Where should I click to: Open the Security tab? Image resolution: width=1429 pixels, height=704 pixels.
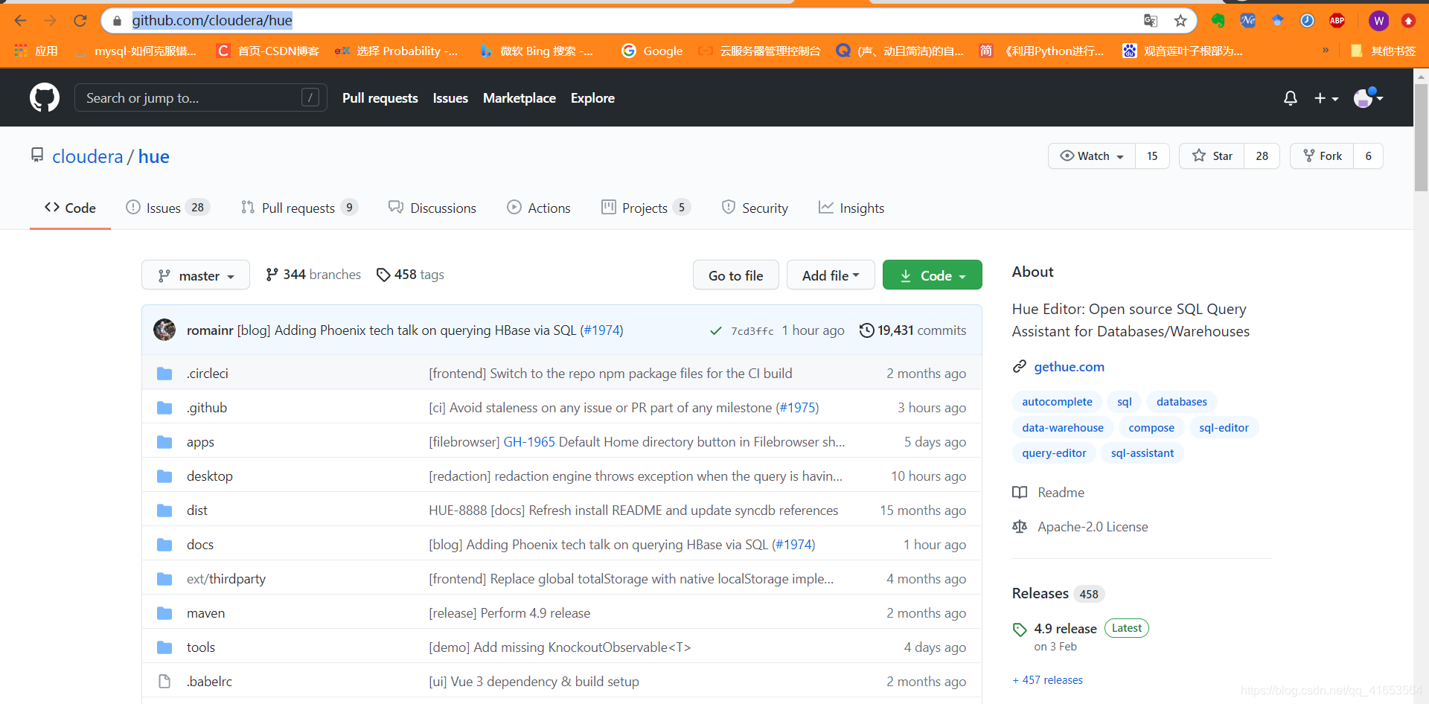pyautogui.click(x=755, y=208)
